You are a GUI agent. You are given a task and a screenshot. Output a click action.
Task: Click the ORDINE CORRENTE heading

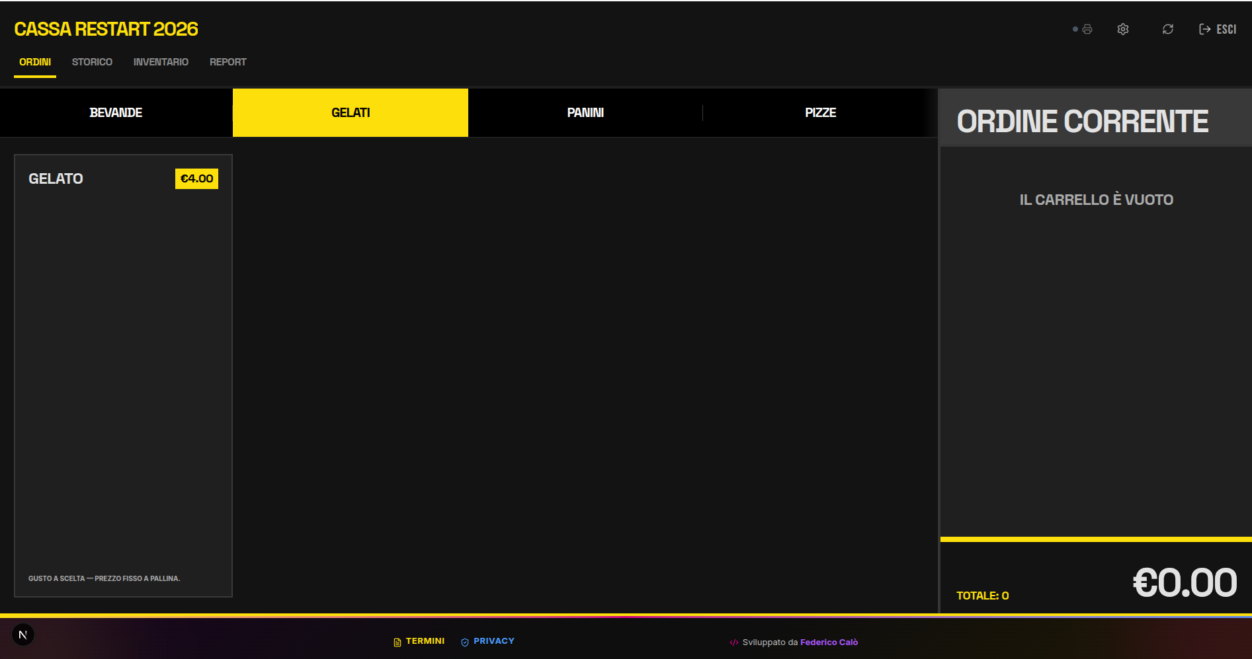point(1082,122)
